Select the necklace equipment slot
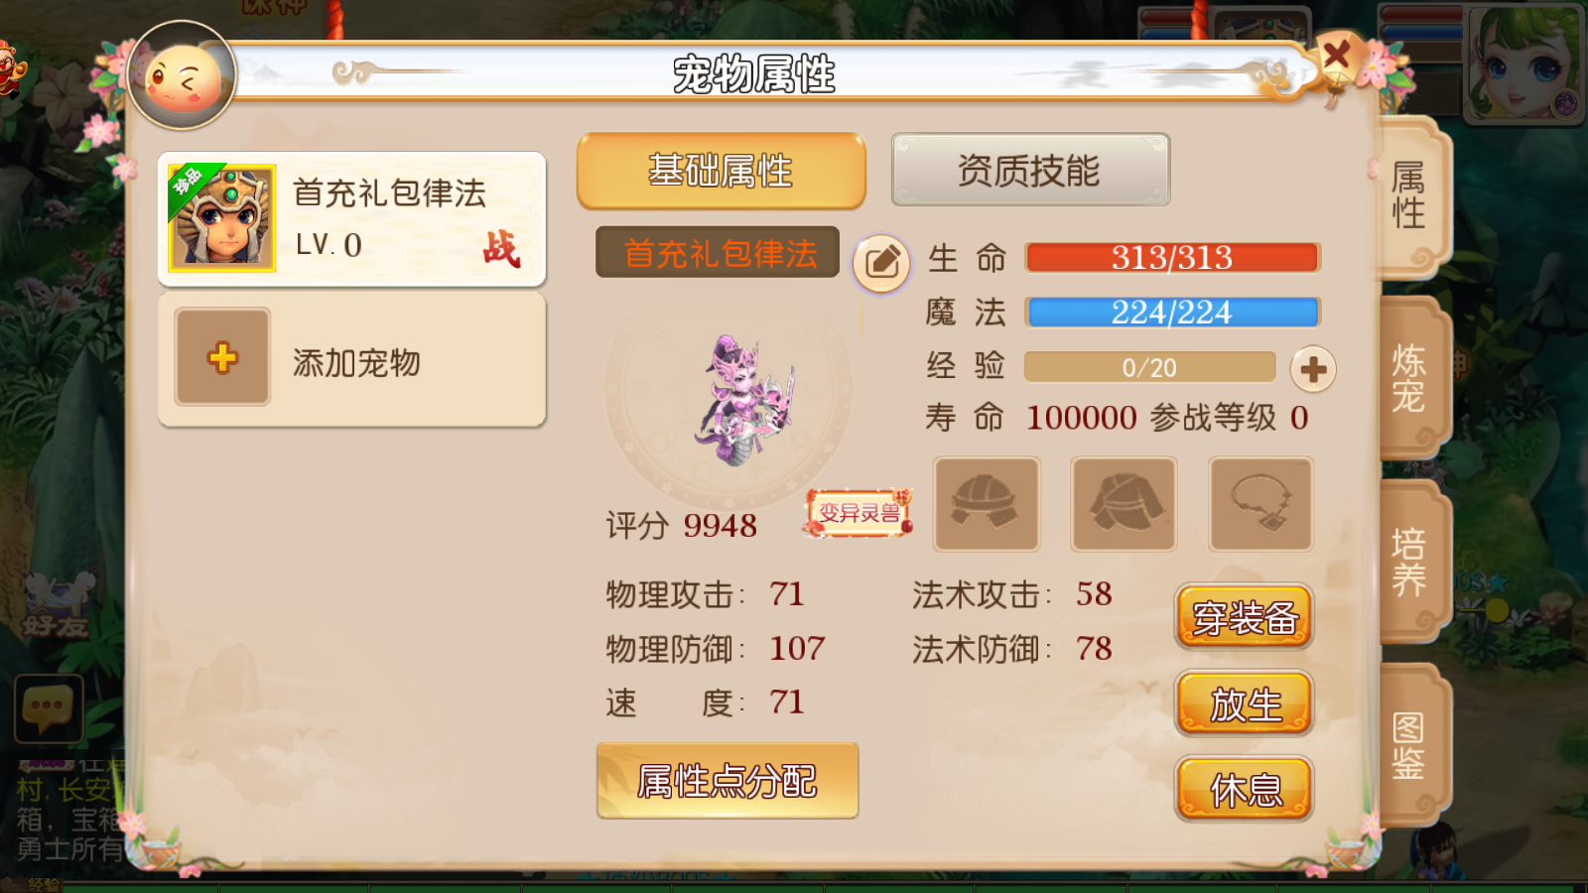The width and height of the screenshot is (1588, 893). tap(1260, 504)
